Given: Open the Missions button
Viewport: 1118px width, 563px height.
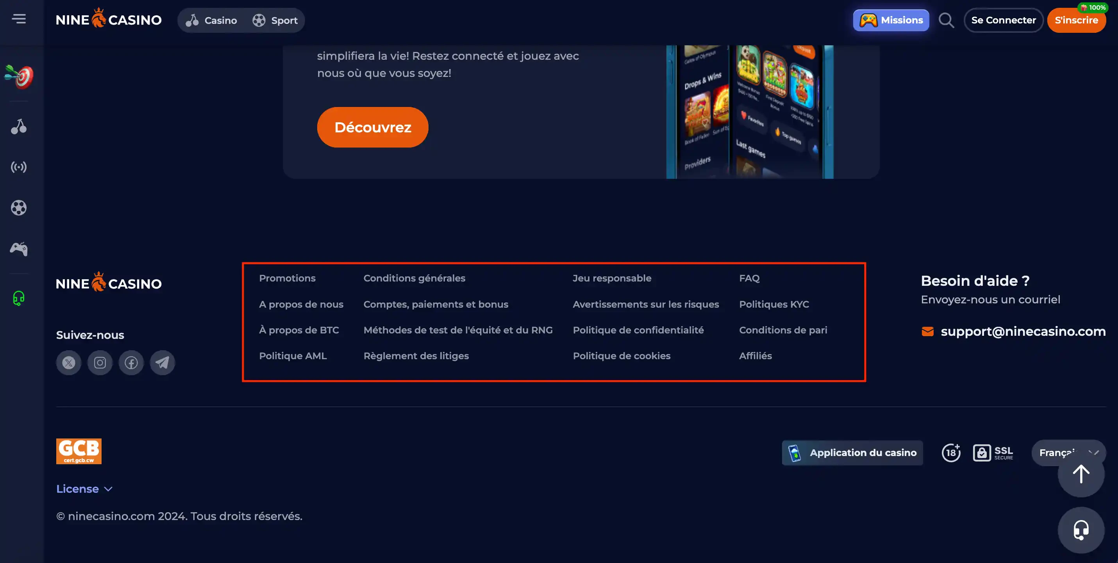Looking at the screenshot, I should click(x=891, y=20).
